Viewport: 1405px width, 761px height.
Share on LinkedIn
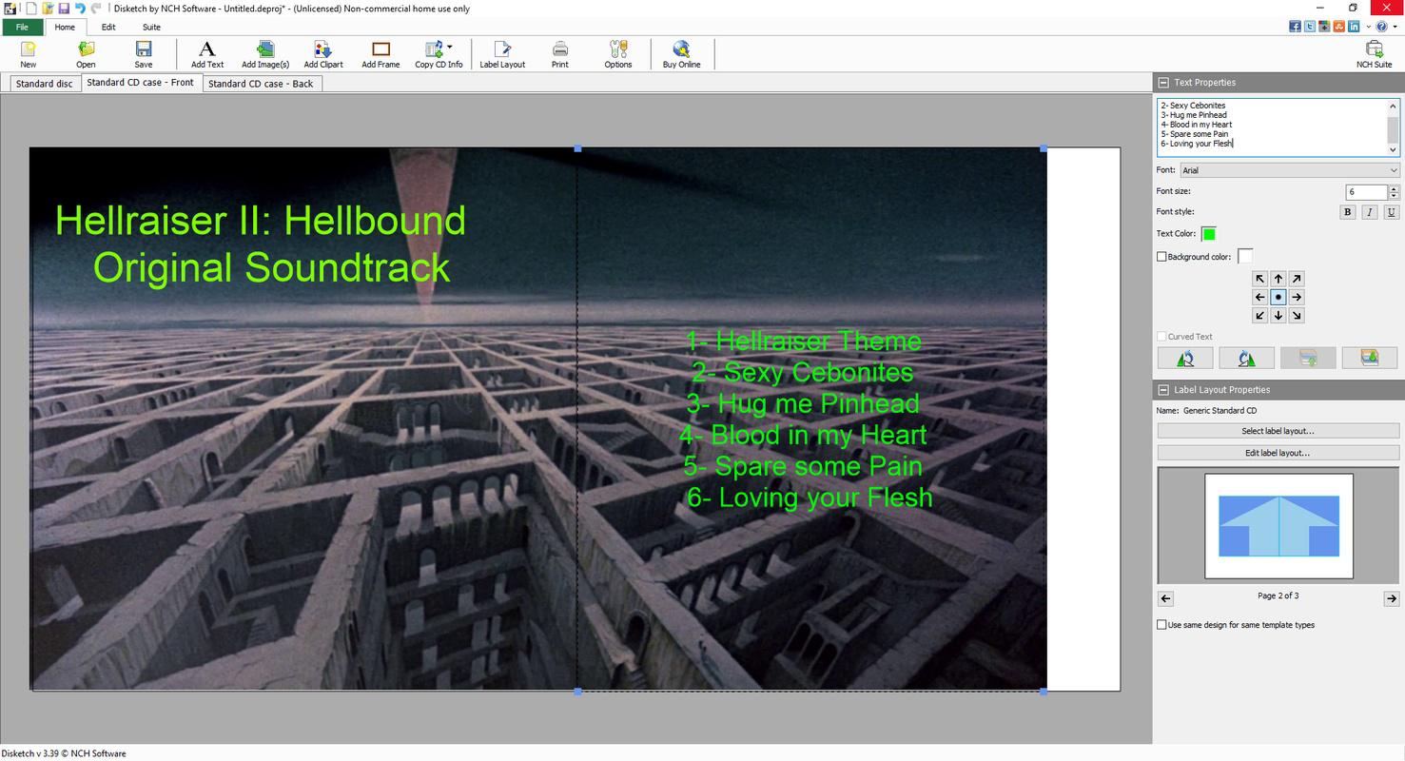(1353, 27)
